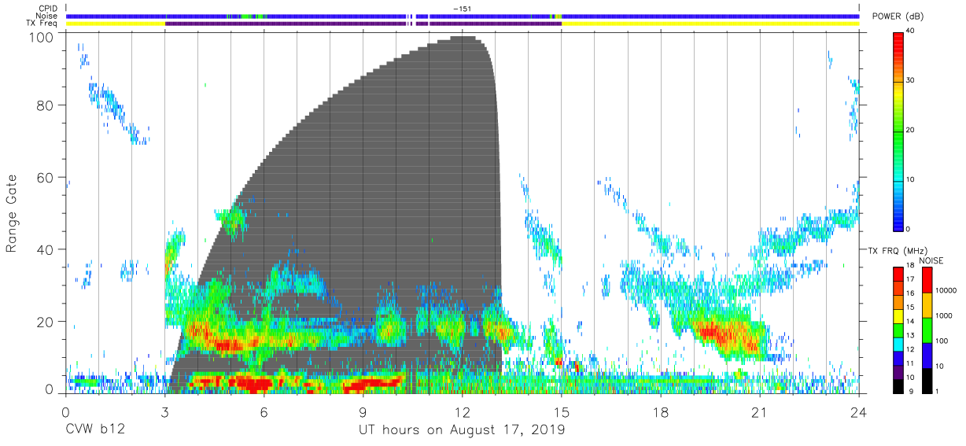Click the 20 tick on Range Gate axis
This screenshot has height=446, width=966.
coord(45,322)
